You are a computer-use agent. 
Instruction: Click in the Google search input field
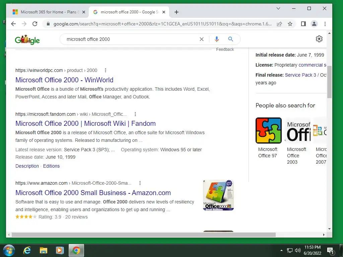[131, 39]
